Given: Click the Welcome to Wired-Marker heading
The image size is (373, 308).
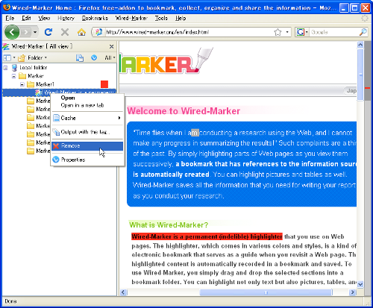Looking at the screenshot, I should point(184,111).
